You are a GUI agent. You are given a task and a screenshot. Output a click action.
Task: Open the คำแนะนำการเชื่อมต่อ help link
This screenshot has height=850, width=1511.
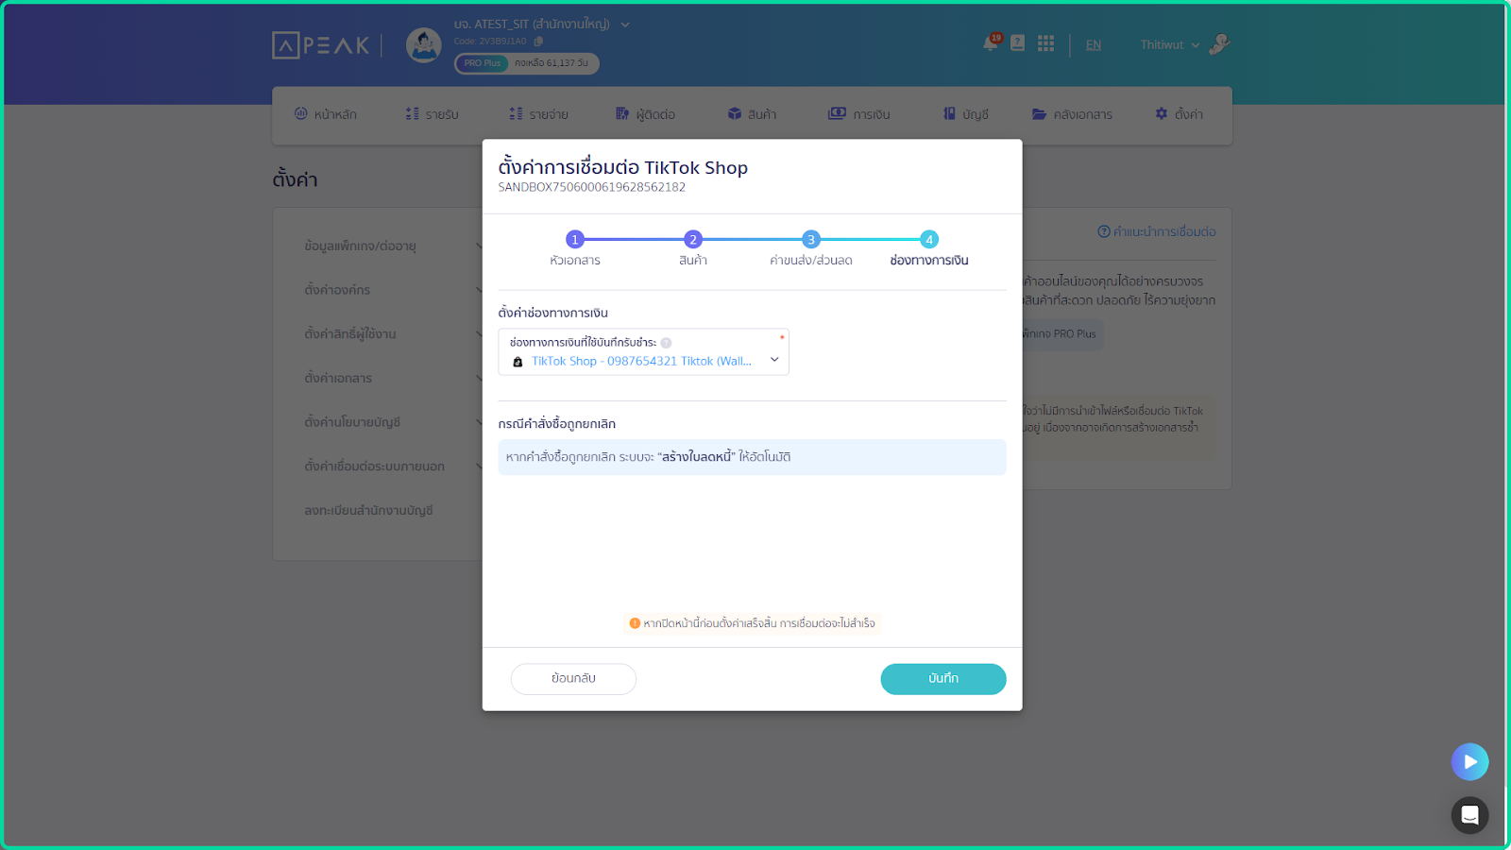(1157, 231)
